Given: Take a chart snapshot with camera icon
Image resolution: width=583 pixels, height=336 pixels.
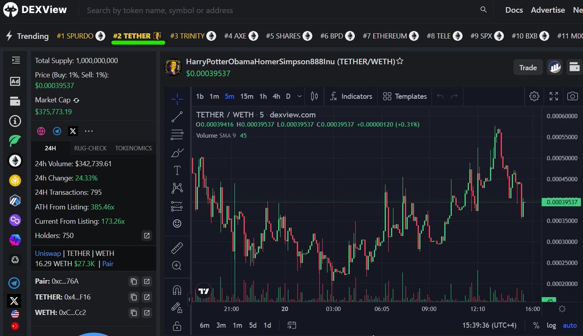Looking at the screenshot, I should click(573, 96).
